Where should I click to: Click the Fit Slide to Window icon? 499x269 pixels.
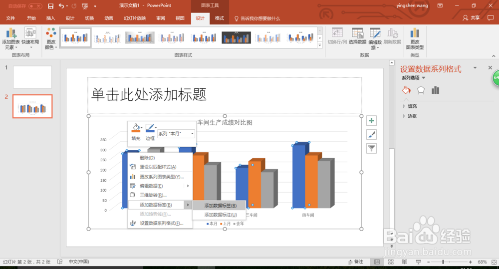pyautogui.click(x=494, y=262)
